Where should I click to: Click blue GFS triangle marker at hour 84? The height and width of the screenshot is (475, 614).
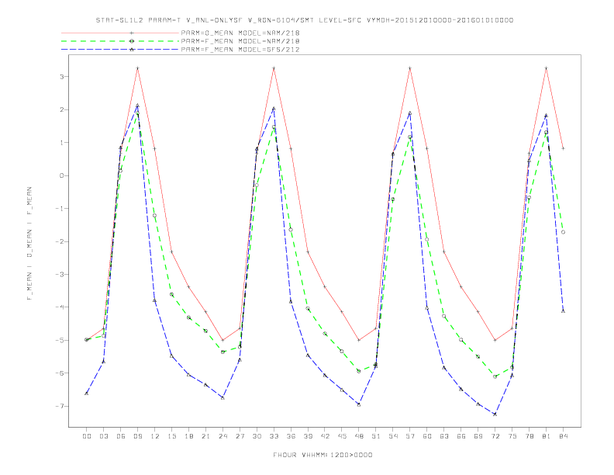[563, 310]
